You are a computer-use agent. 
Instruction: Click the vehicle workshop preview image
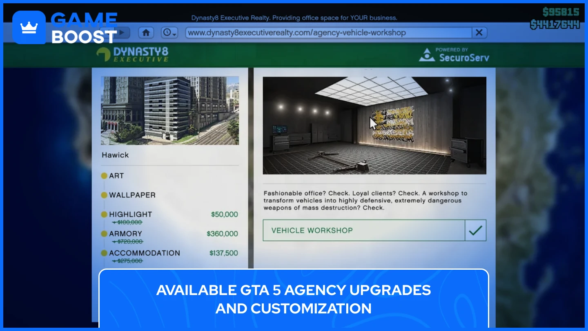374,125
